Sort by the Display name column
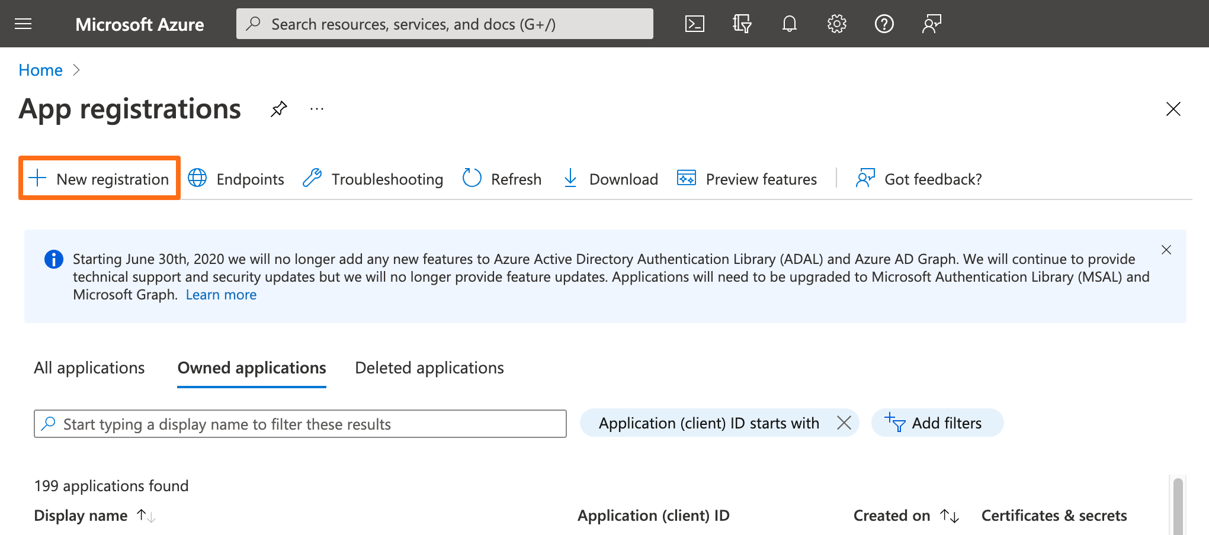 (81, 515)
